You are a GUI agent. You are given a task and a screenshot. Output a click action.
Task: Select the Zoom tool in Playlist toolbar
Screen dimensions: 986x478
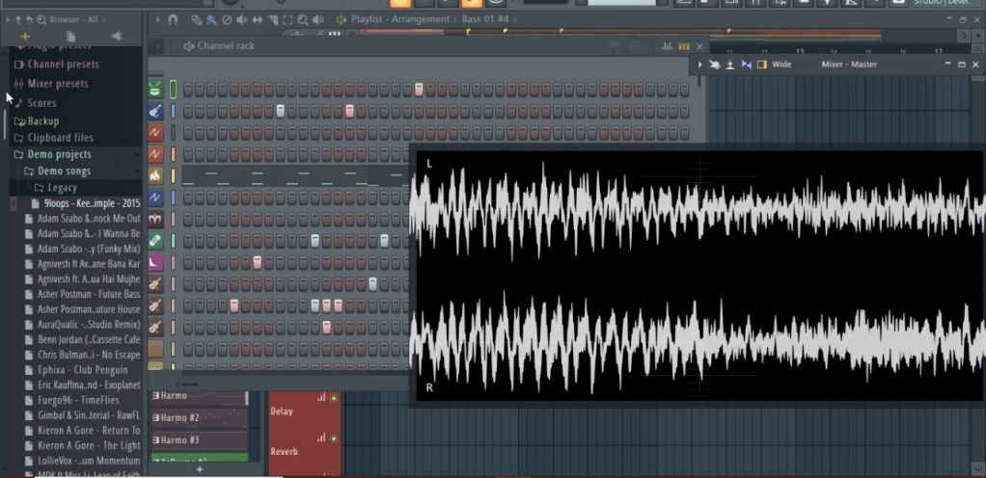click(301, 19)
